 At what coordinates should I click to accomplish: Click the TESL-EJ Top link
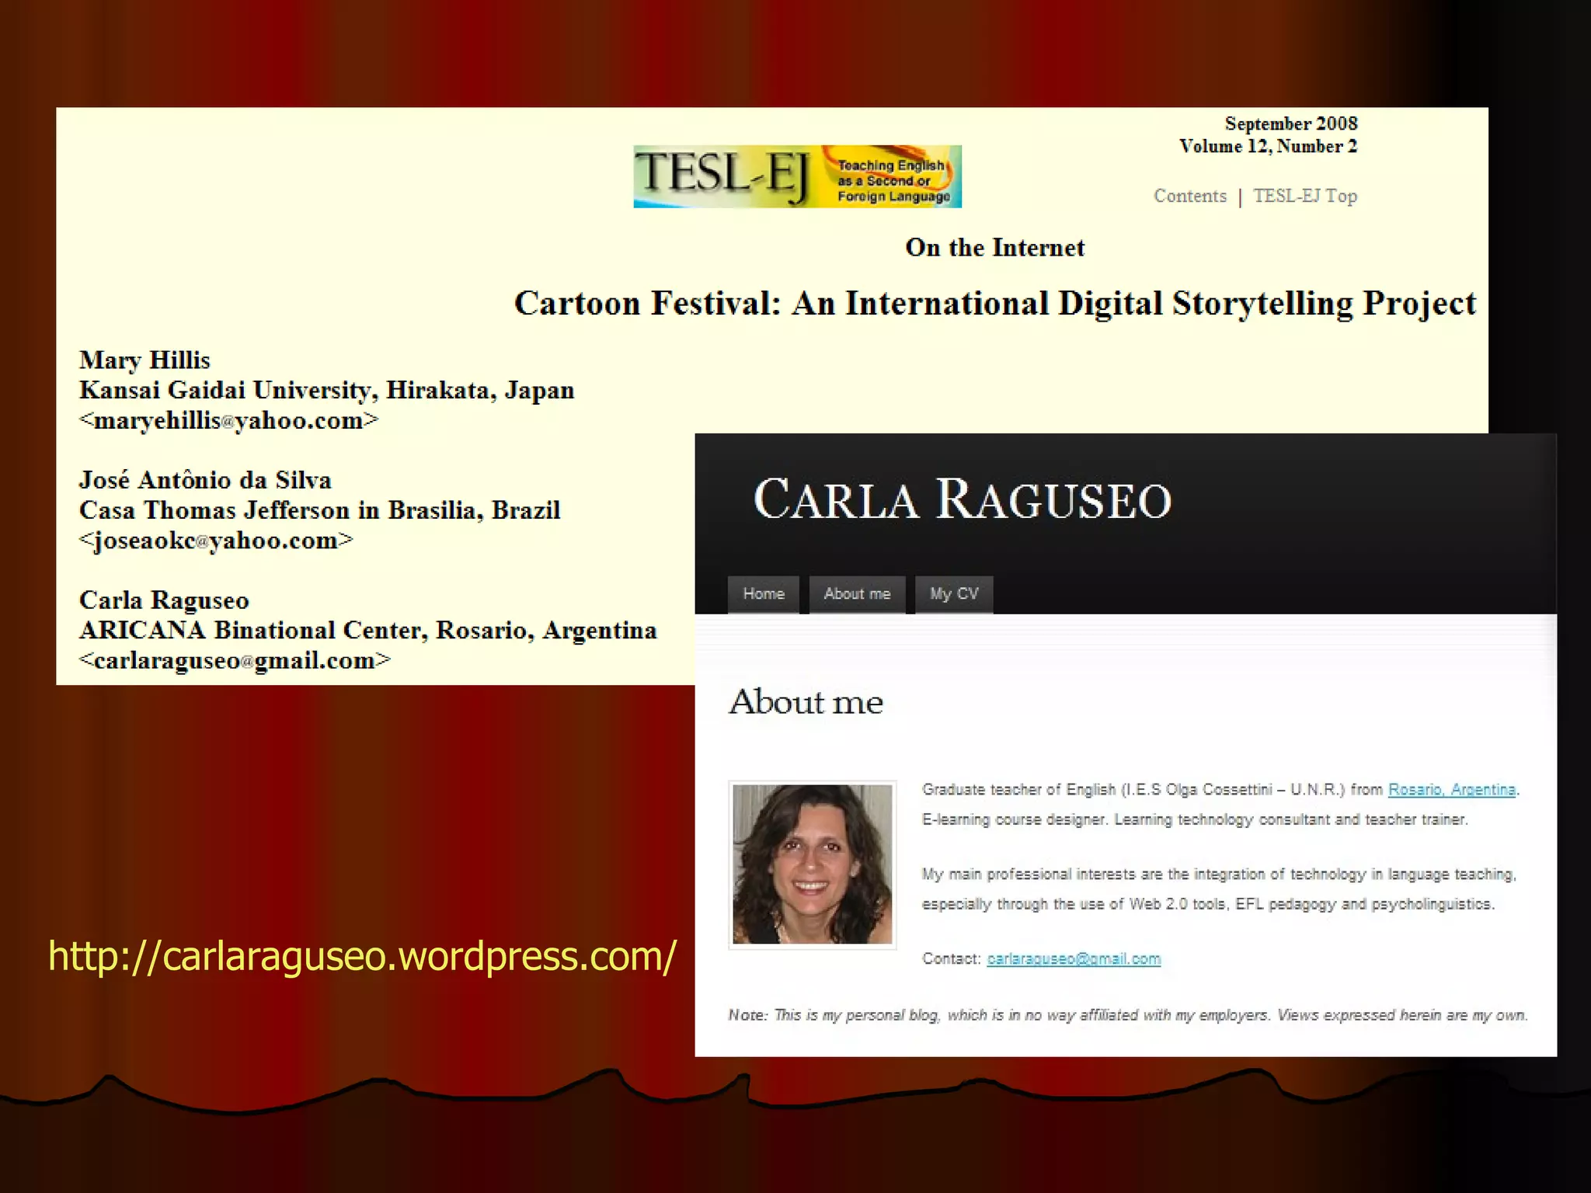click(x=1304, y=196)
